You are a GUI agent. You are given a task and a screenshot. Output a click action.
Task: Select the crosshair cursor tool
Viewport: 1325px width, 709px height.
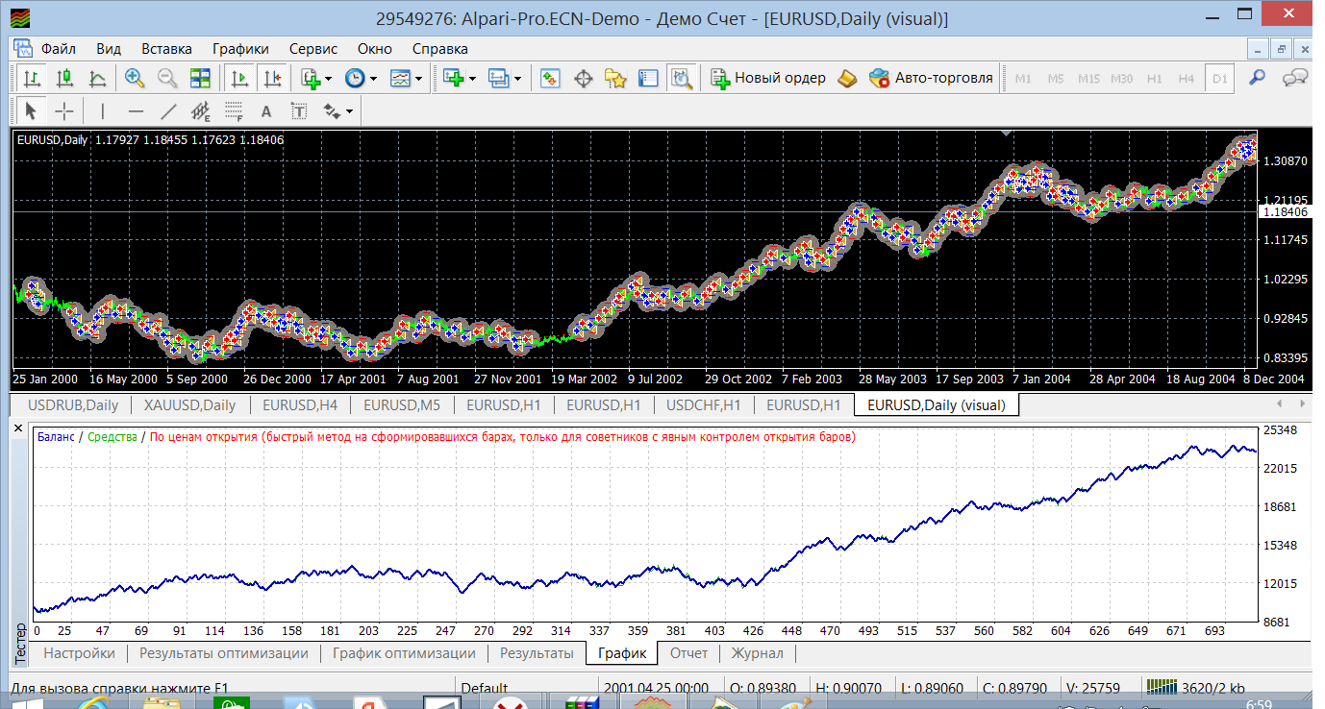coord(63,110)
